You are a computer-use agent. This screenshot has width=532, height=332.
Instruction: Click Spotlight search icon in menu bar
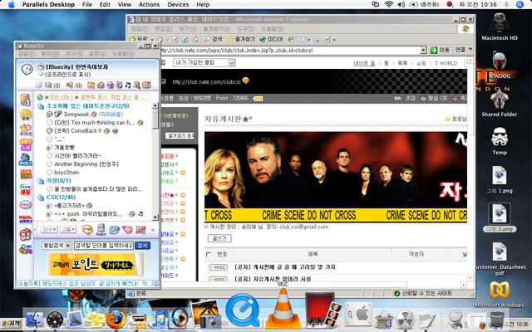pos(520,4)
